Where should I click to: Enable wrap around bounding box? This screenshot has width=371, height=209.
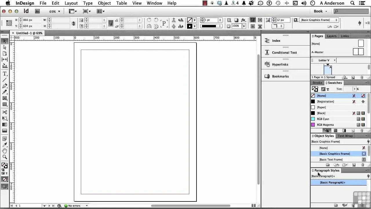pos(260,20)
